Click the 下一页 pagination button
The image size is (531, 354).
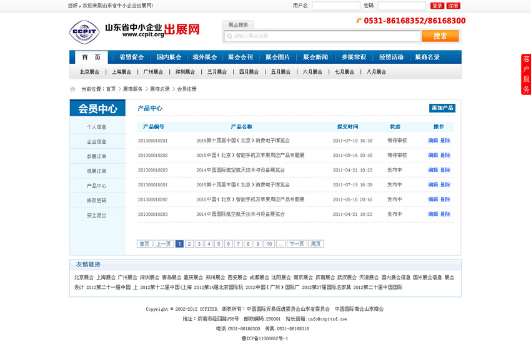(x=297, y=244)
